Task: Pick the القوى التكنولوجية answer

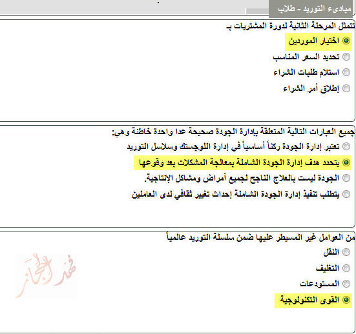Action: point(346,300)
